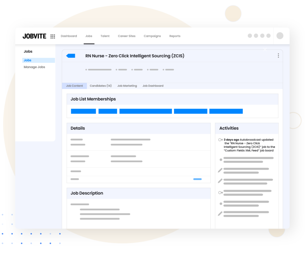Screen dimensions: 305x254
Task: Click the Jobvite logo
Action: [34, 36]
